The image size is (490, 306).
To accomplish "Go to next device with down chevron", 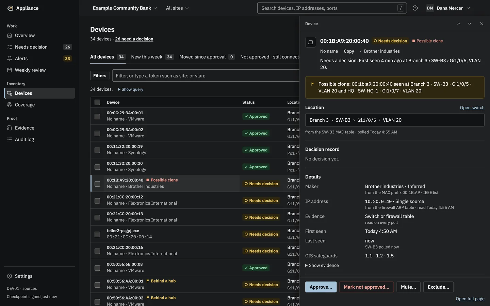I will point(470,24).
